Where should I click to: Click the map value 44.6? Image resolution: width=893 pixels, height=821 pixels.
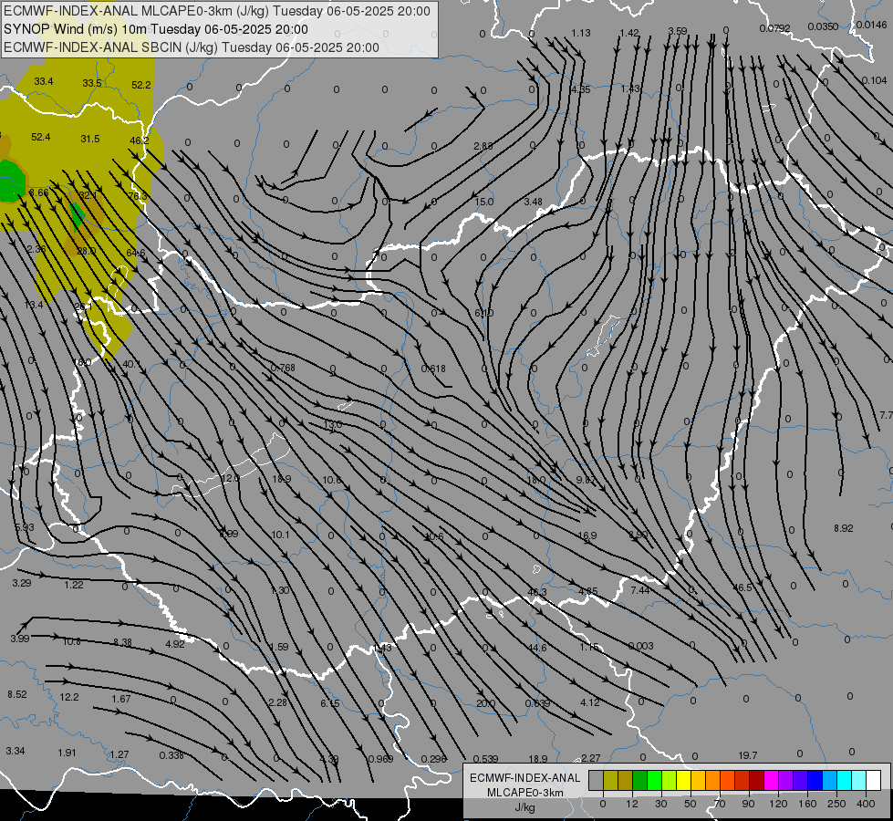537,648
